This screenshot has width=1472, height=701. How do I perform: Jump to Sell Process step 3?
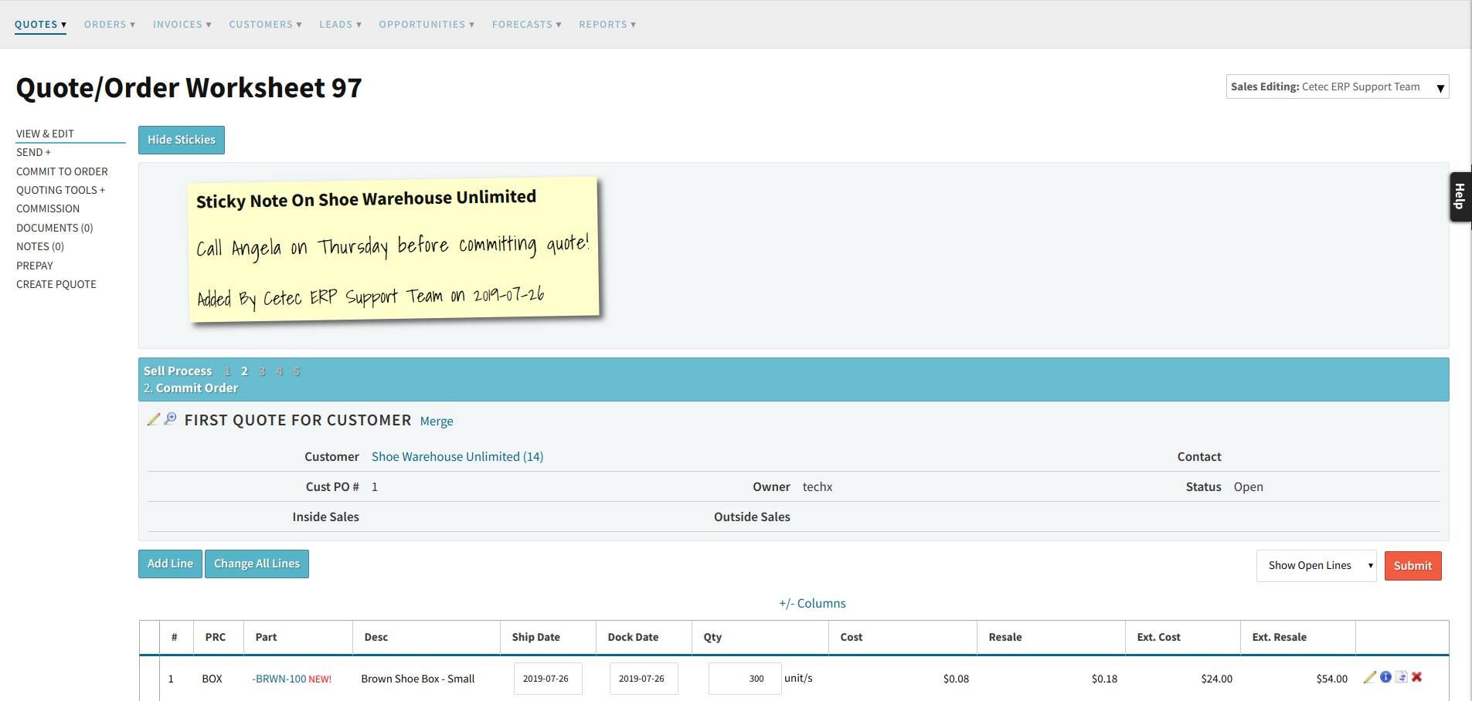(x=262, y=371)
